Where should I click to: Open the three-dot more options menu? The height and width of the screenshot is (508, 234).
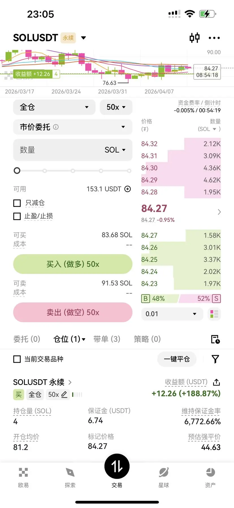214,38
